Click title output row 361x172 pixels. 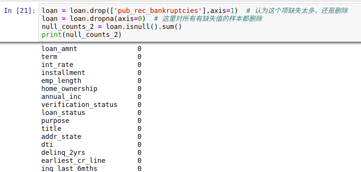click(x=91, y=129)
